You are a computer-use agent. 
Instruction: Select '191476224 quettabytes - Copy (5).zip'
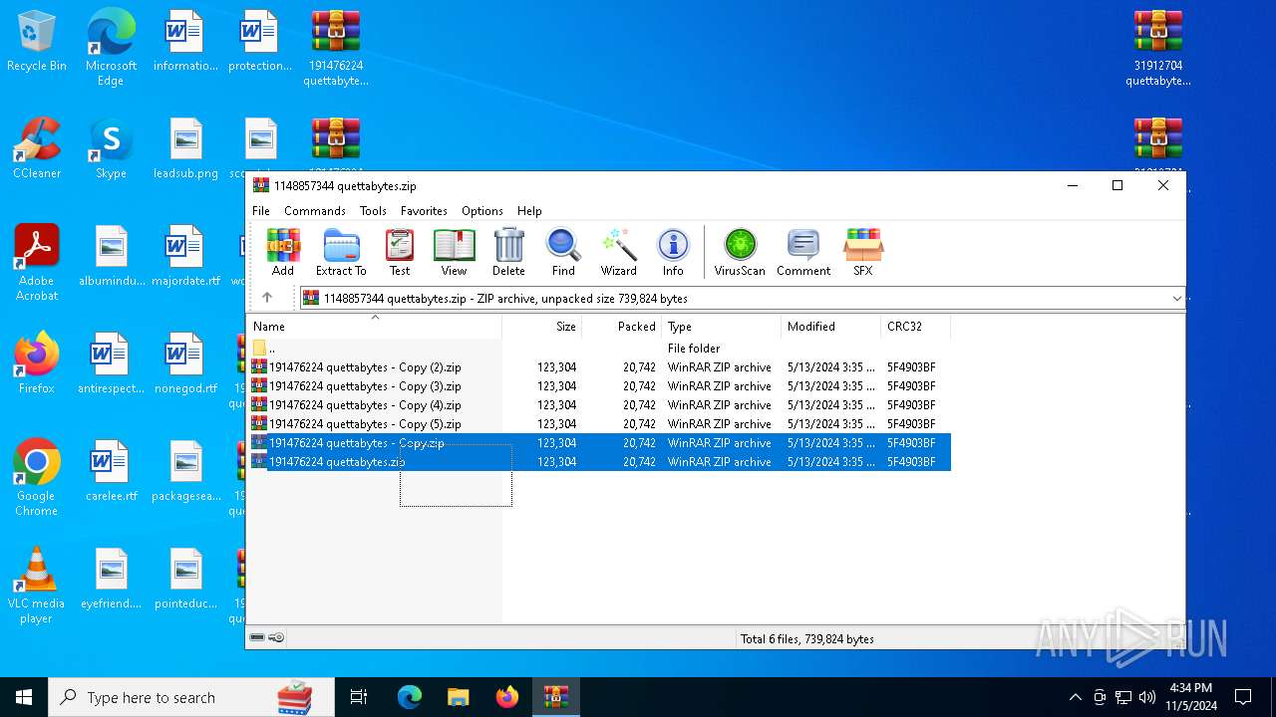598,424
